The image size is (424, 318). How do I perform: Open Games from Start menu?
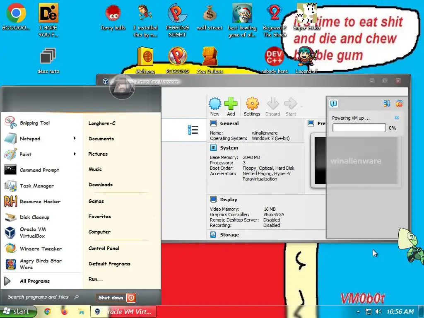tap(96, 201)
